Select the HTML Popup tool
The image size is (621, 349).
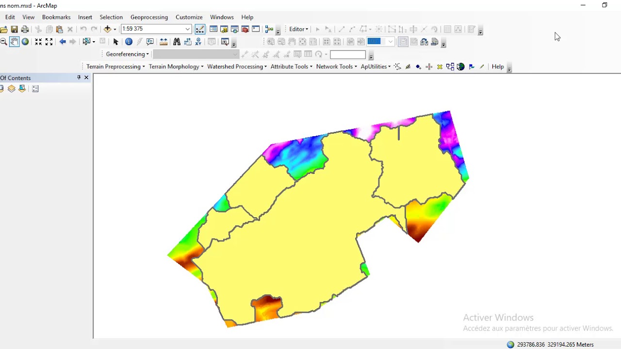tap(150, 42)
